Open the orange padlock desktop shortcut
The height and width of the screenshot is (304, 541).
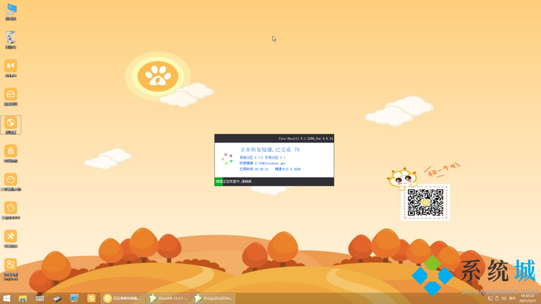(11, 151)
